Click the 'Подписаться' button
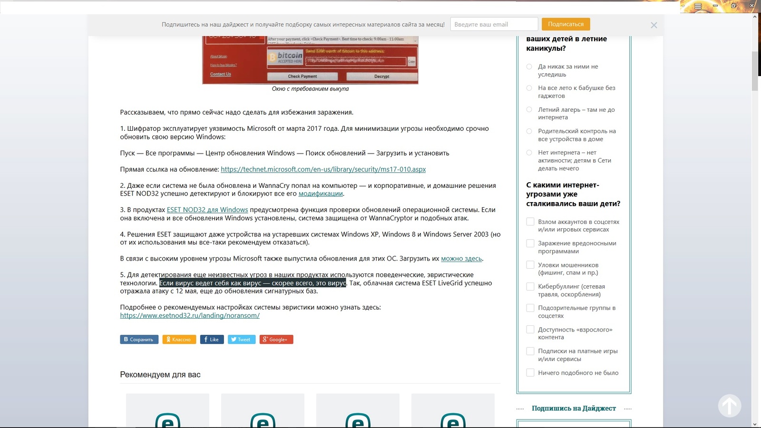 [566, 24]
